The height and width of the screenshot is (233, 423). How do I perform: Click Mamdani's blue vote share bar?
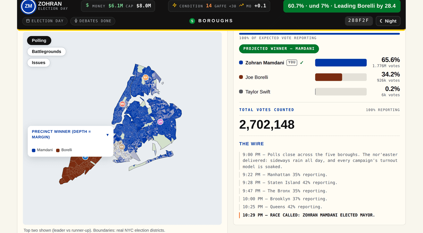[341, 62]
